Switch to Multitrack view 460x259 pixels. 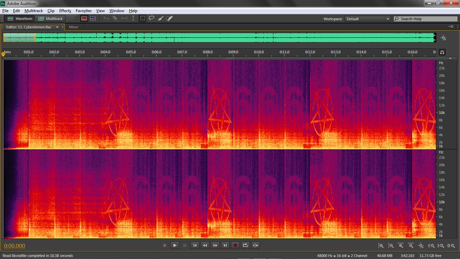click(51, 18)
